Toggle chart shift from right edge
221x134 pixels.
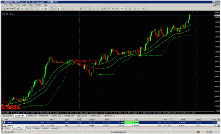(x=46, y=9)
